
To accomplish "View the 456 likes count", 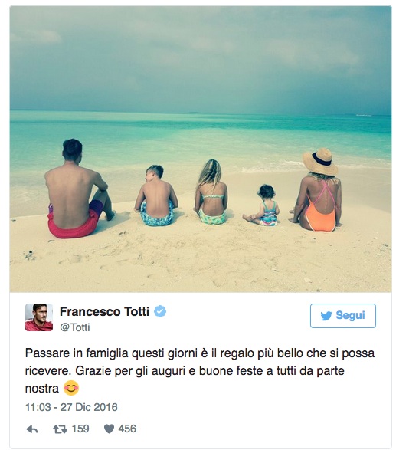I will 127,429.
